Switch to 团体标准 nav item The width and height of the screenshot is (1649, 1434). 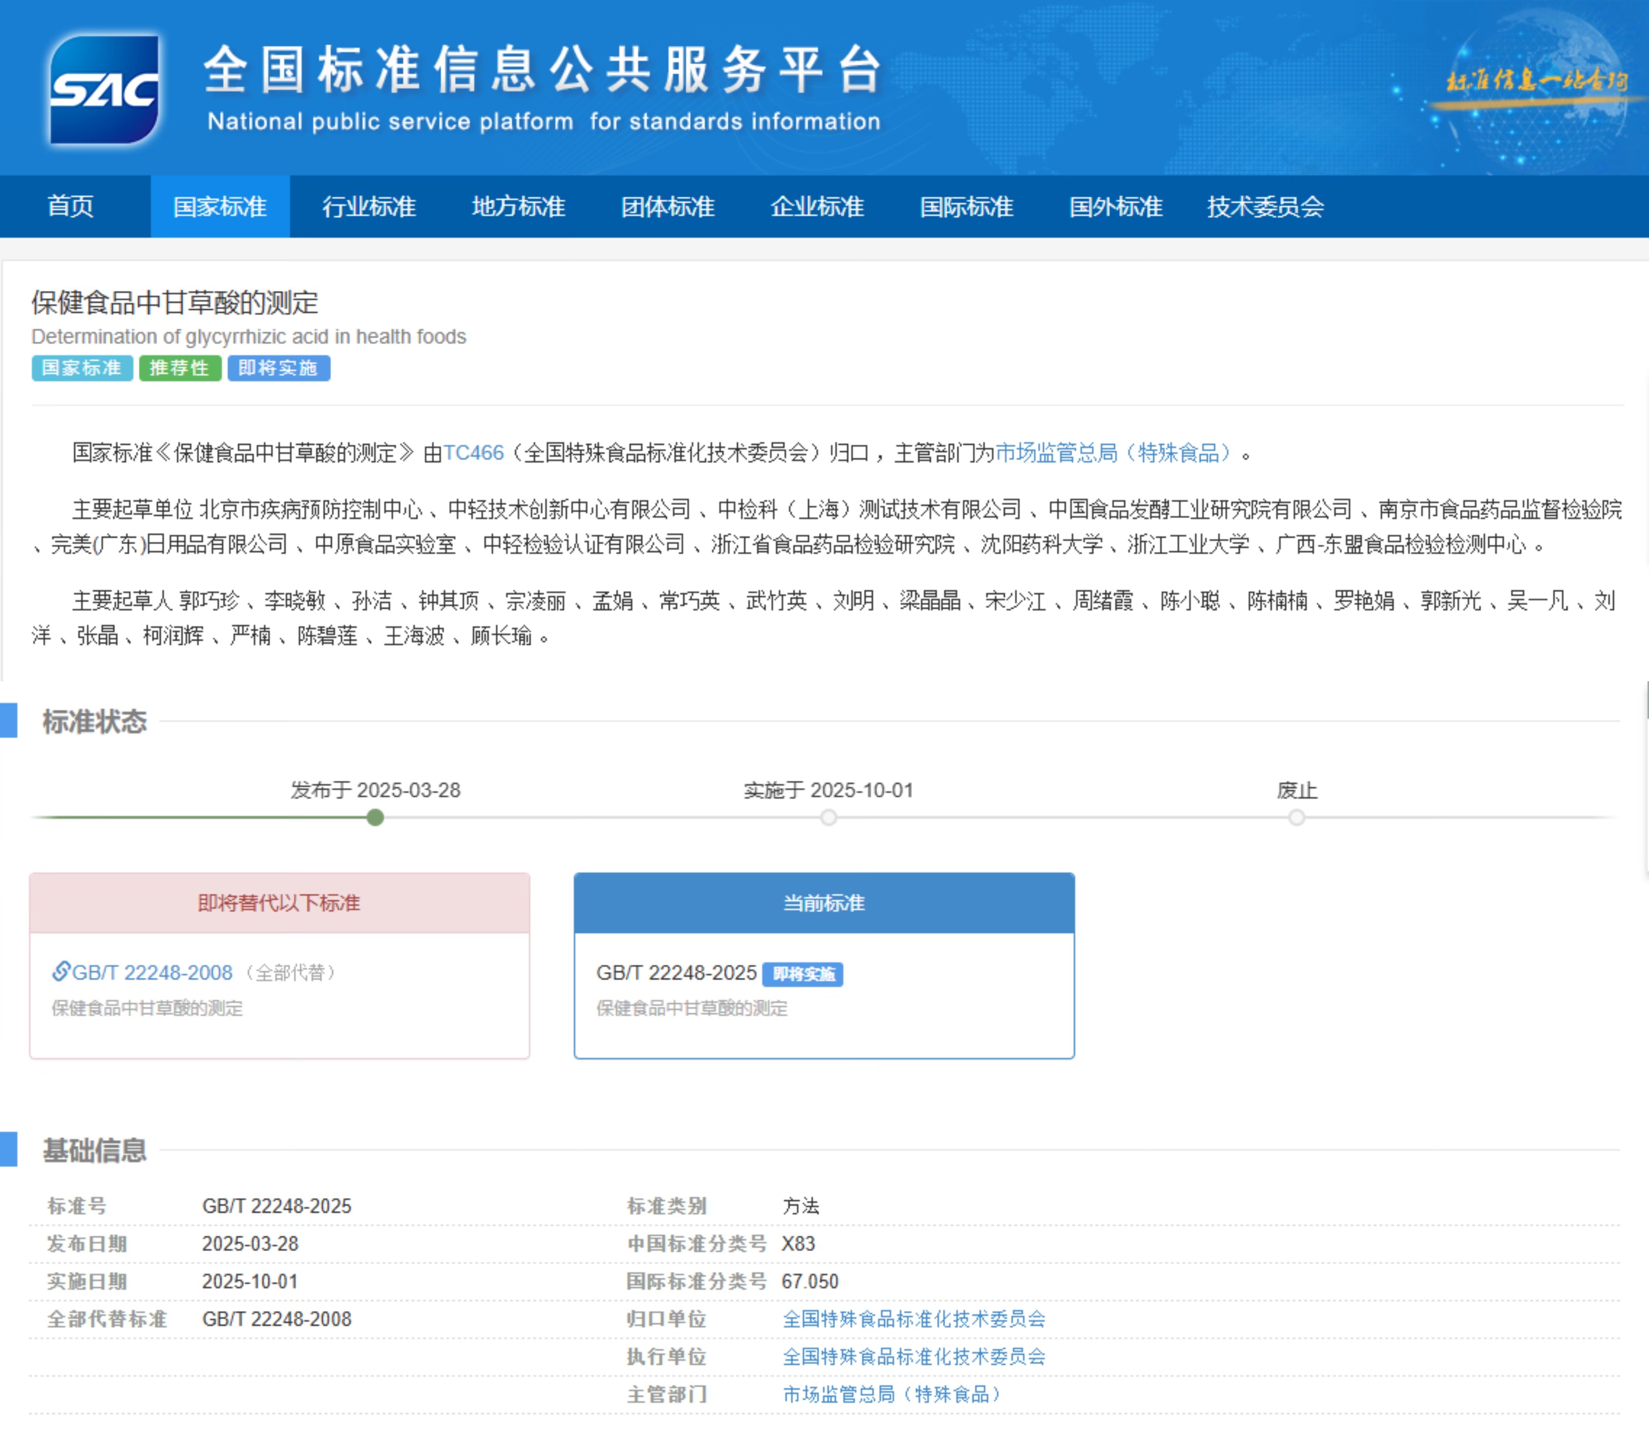(668, 206)
